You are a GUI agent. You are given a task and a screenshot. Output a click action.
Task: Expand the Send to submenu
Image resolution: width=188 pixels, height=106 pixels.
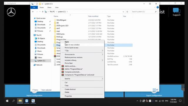[82, 79]
